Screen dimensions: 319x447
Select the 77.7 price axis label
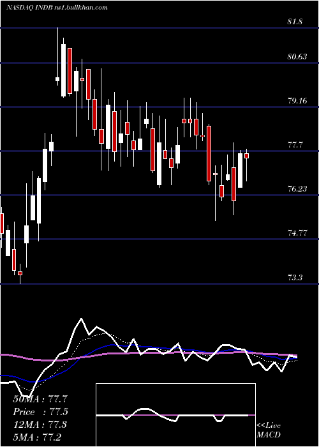click(x=295, y=145)
